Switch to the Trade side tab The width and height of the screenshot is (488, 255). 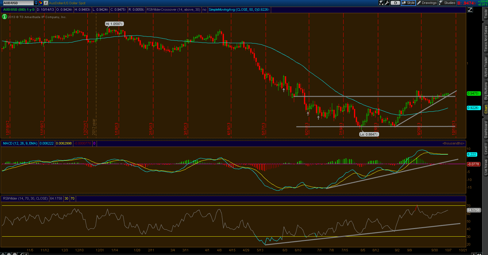[486, 14]
